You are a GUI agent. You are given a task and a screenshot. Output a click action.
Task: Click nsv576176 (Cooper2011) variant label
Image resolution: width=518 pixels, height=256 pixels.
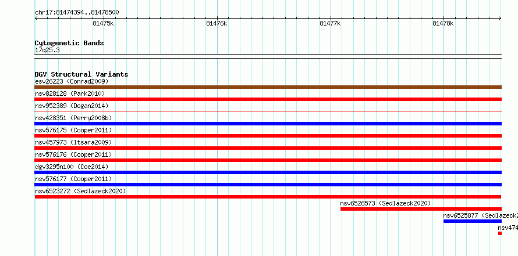[73, 154]
